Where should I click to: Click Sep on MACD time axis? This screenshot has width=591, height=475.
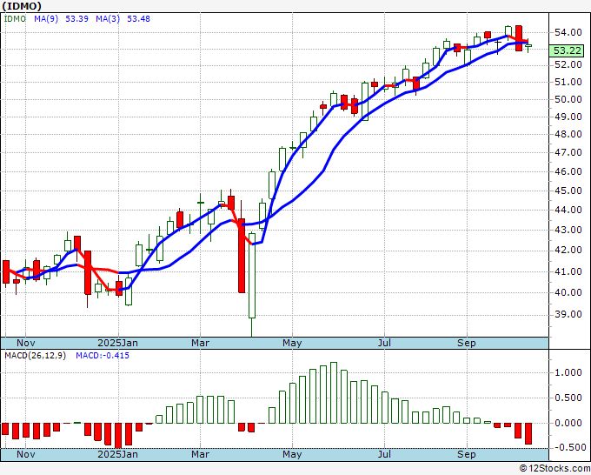point(467,455)
